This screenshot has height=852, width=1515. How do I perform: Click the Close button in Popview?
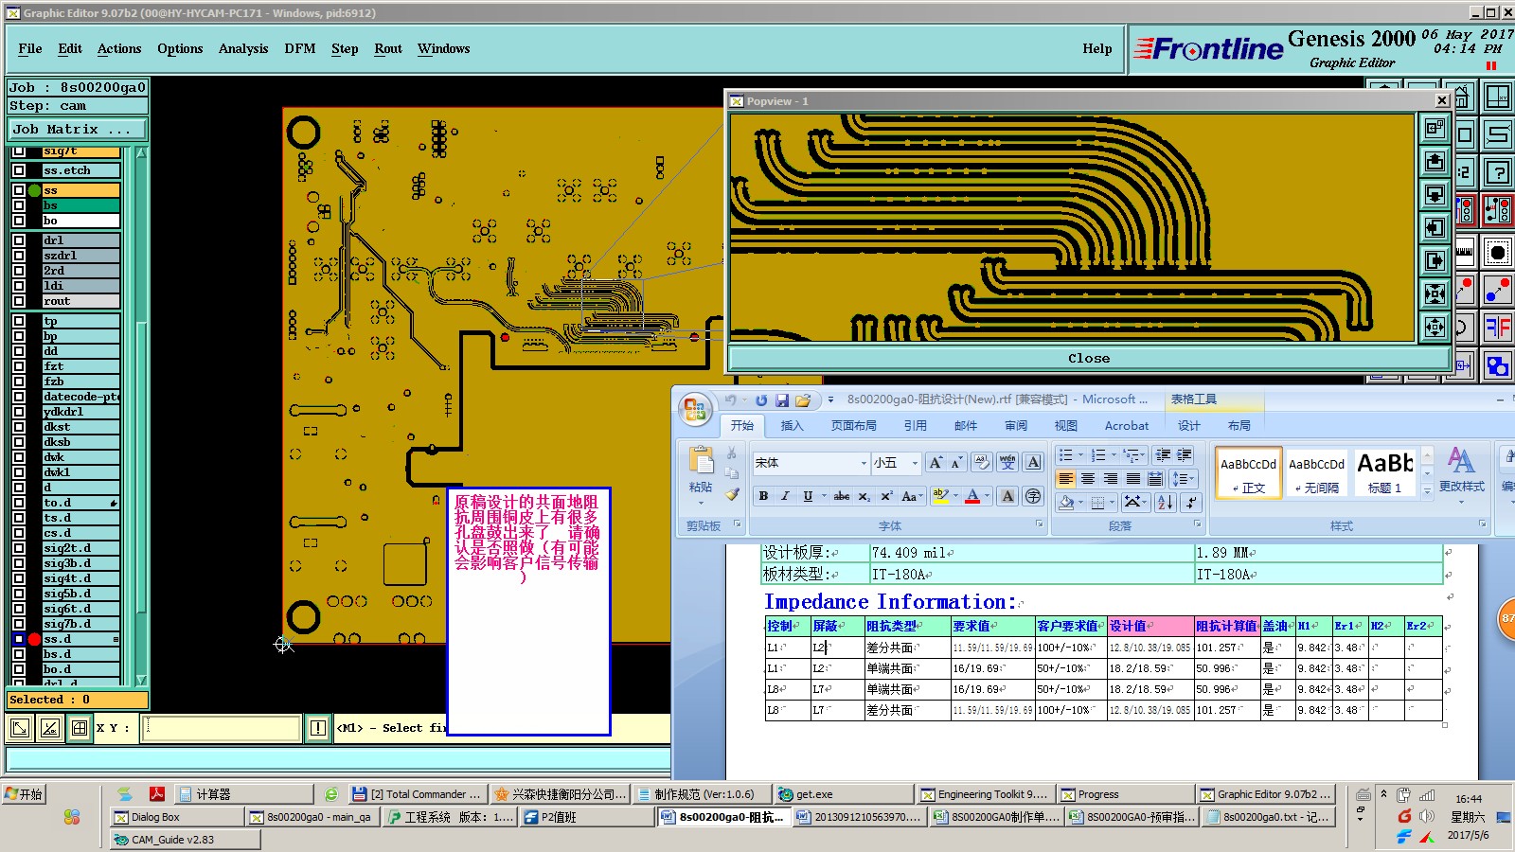pos(1089,359)
